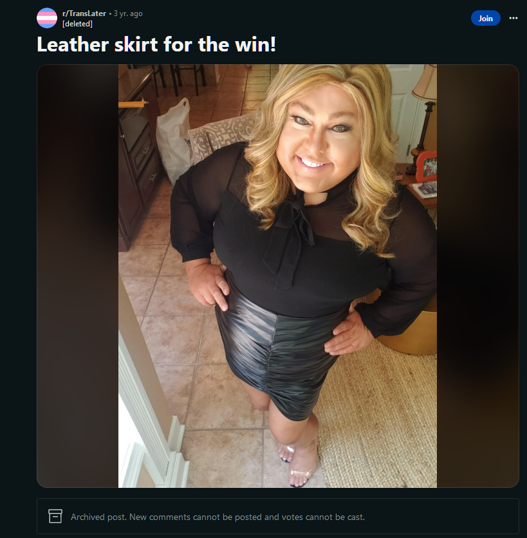
Task: Click the clear heeled sandals in photo
Action: click(x=298, y=463)
